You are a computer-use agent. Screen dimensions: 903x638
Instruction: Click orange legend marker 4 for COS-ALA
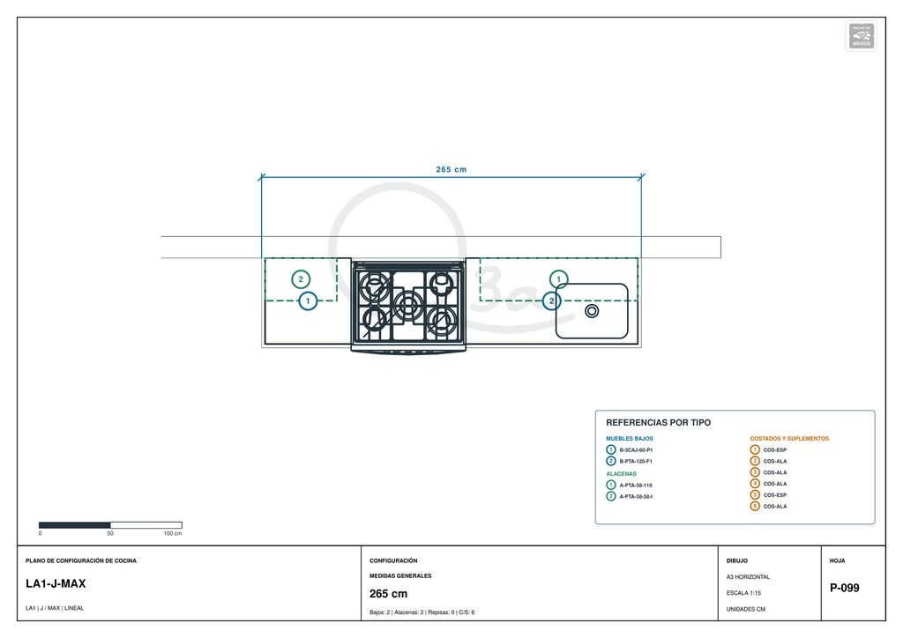pos(755,484)
